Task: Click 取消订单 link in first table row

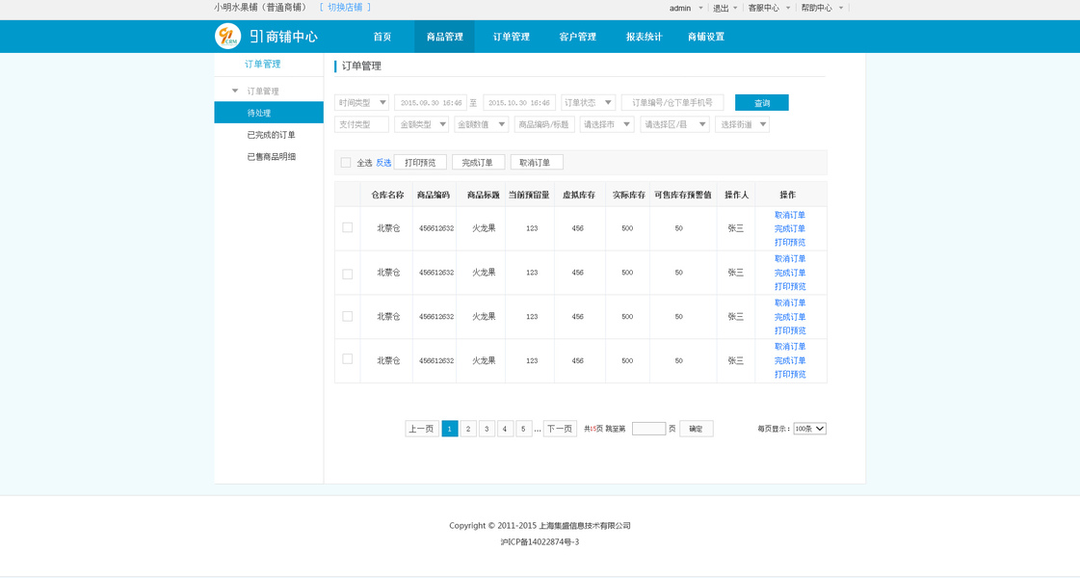Action: (x=789, y=215)
